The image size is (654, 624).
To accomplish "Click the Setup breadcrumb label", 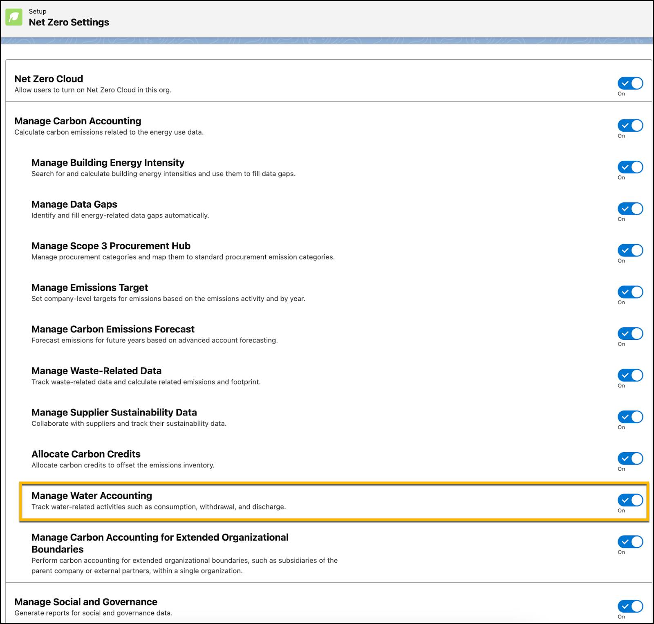I will point(37,11).
